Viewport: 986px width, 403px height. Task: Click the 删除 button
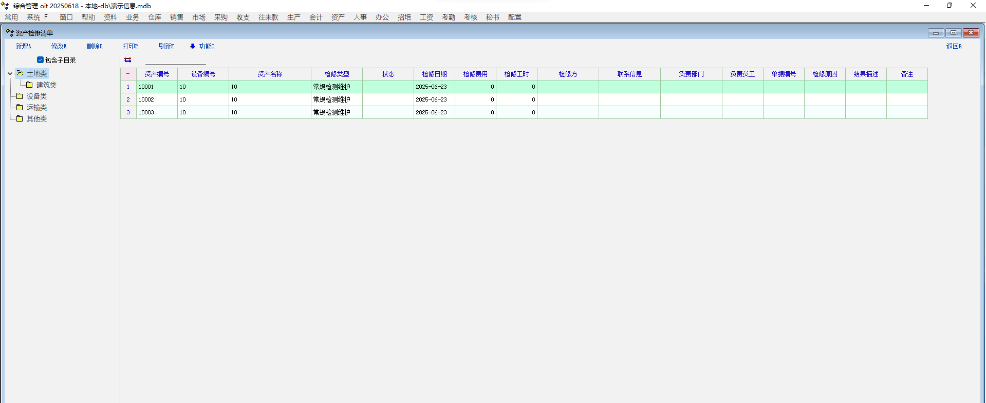[x=95, y=46]
